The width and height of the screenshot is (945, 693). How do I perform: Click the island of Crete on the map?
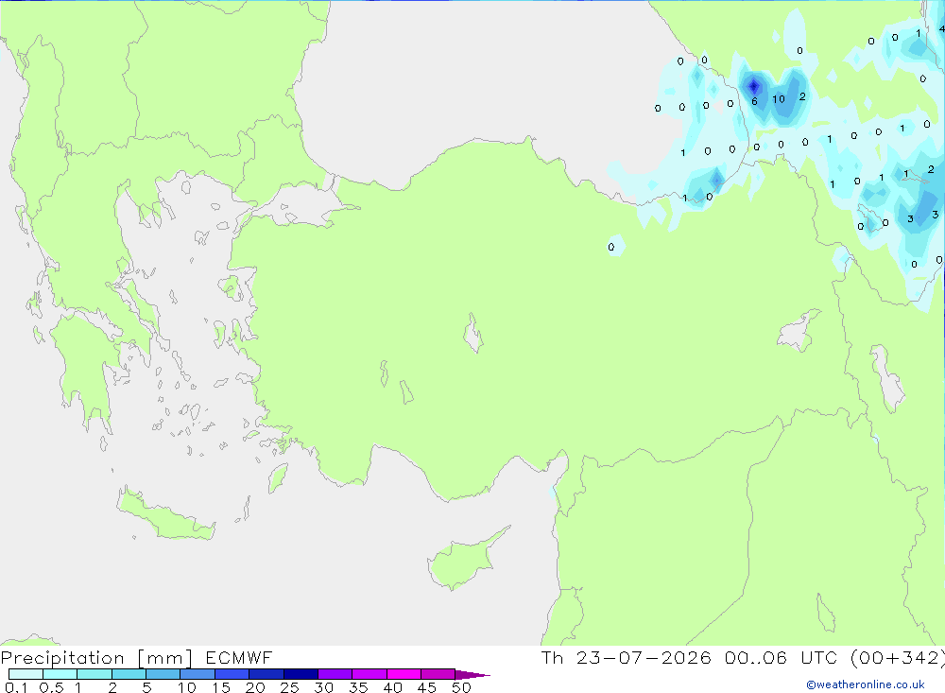(x=165, y=514)
